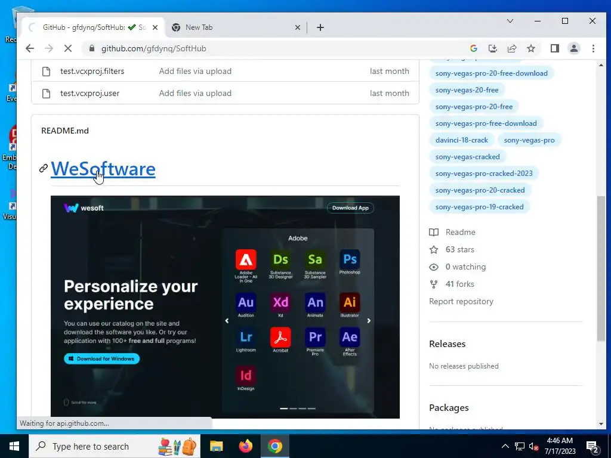Image resolution: width=611 pixels, height=458 pixels.
Task: View the 41 forks list
Action: pyautogui.click(x=452, y=284)
